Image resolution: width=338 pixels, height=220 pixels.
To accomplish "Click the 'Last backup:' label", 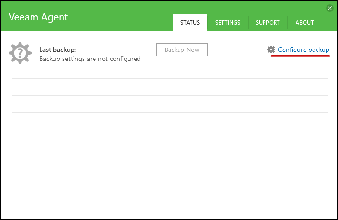I will 58,50.
